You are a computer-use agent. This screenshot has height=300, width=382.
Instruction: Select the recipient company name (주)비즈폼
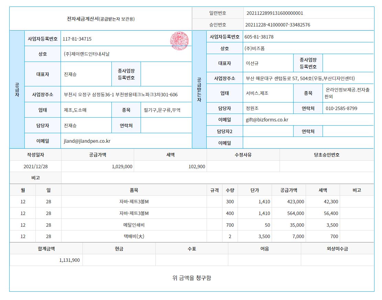pos(254,49)
